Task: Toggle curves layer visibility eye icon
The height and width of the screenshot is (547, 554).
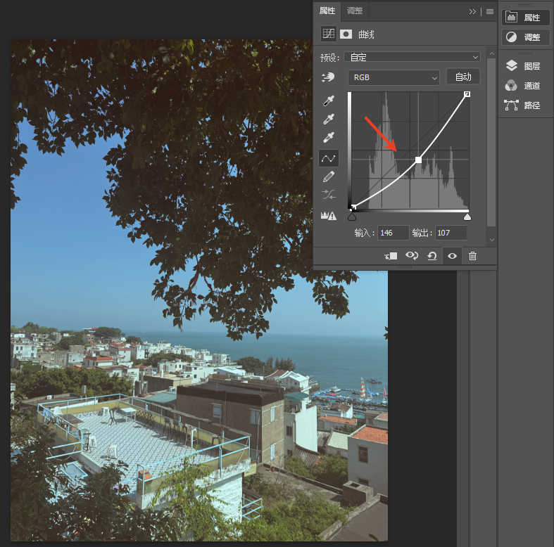Action: pyautogui.click(x=452, y=256)
